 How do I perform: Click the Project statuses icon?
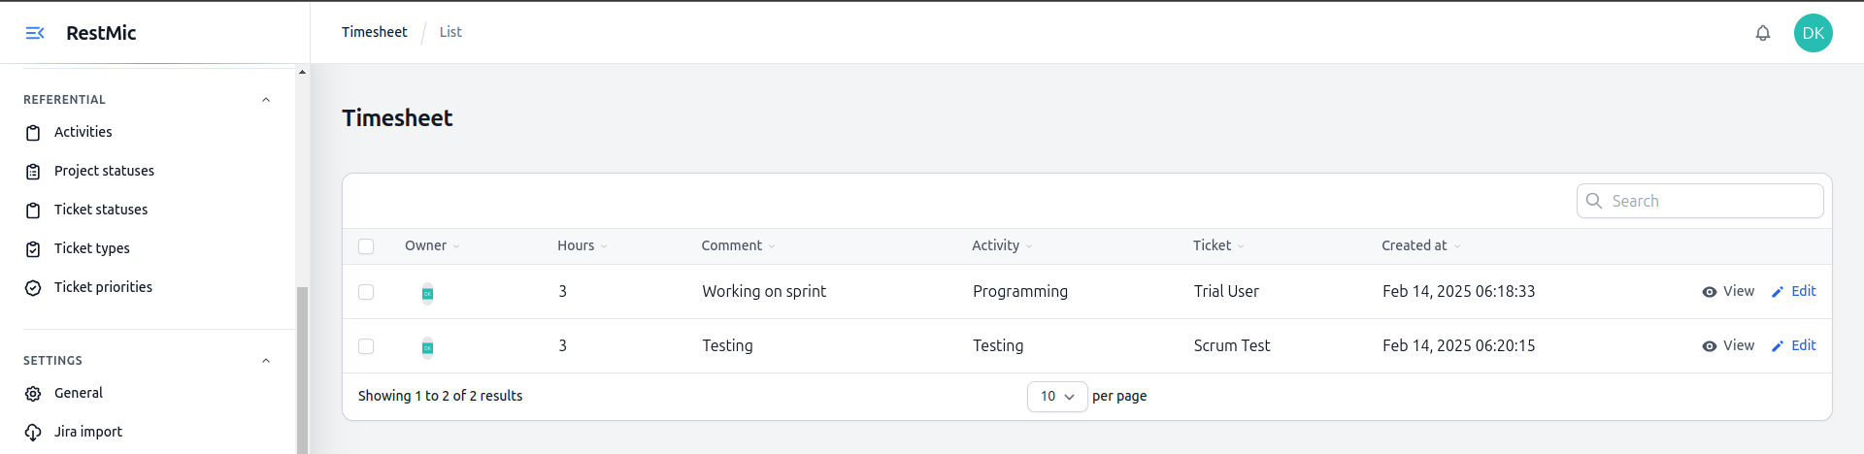(x=33, y=172)
